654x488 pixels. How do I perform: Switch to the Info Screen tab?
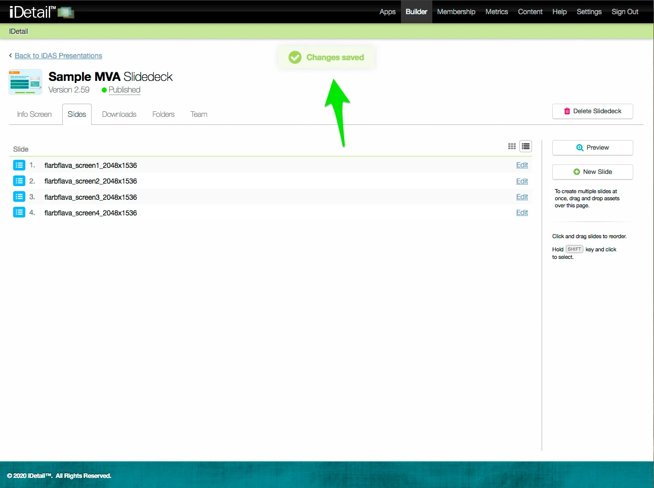click(34, 114)
